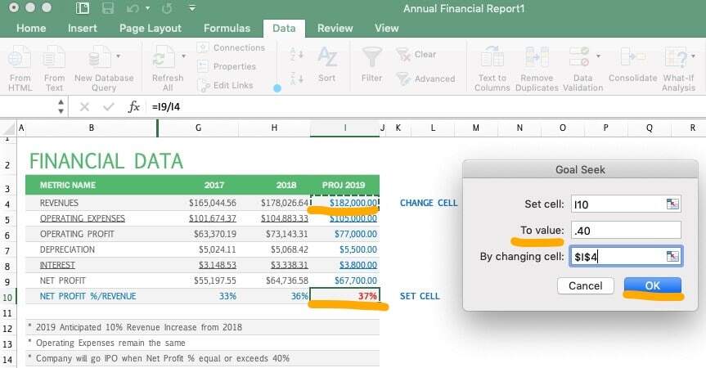Click the Data Validation icon
The height and width of the screenshot is (368, 706).
(579, 57)
